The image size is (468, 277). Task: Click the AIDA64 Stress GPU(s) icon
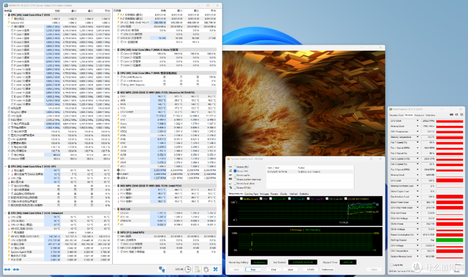230,187
